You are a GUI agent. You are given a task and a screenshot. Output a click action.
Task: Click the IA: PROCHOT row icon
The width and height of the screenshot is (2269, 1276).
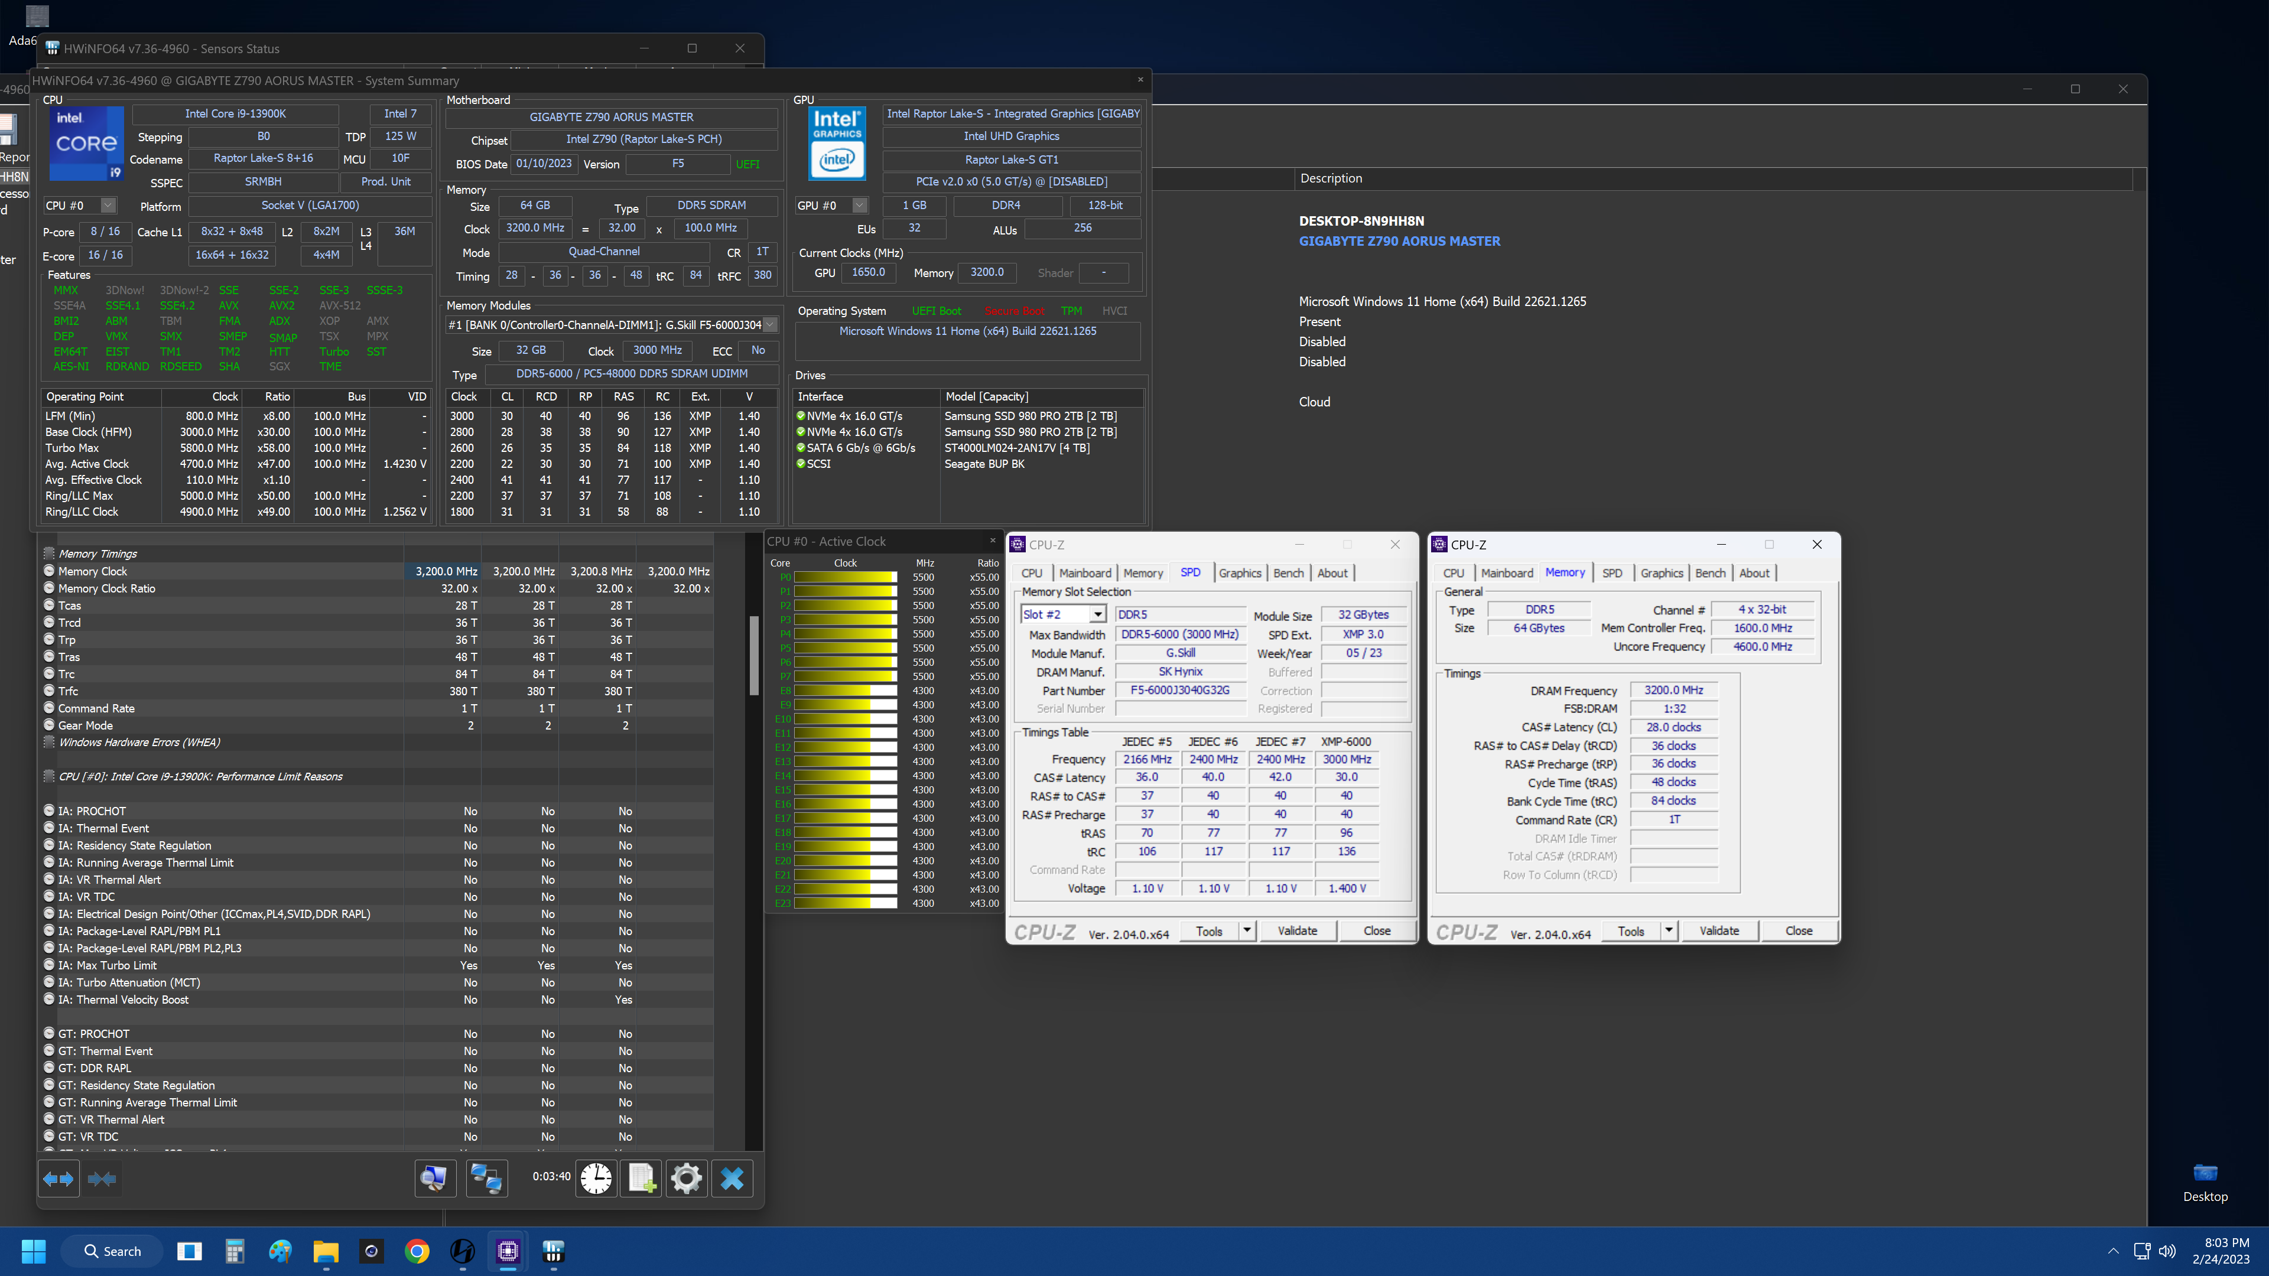pos(49,810)
